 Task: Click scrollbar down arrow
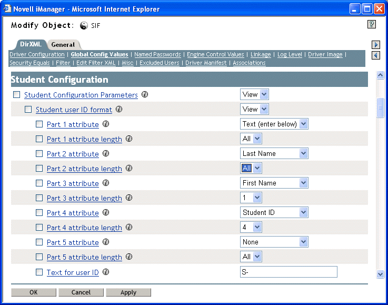[380, 274]
